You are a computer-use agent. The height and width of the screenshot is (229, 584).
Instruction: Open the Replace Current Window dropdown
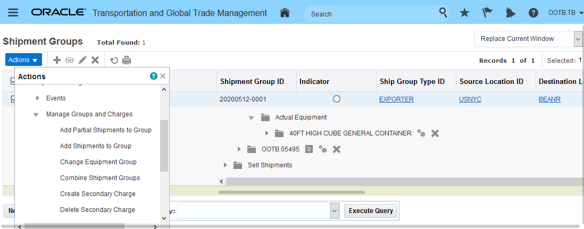click(x=578, y=39)
